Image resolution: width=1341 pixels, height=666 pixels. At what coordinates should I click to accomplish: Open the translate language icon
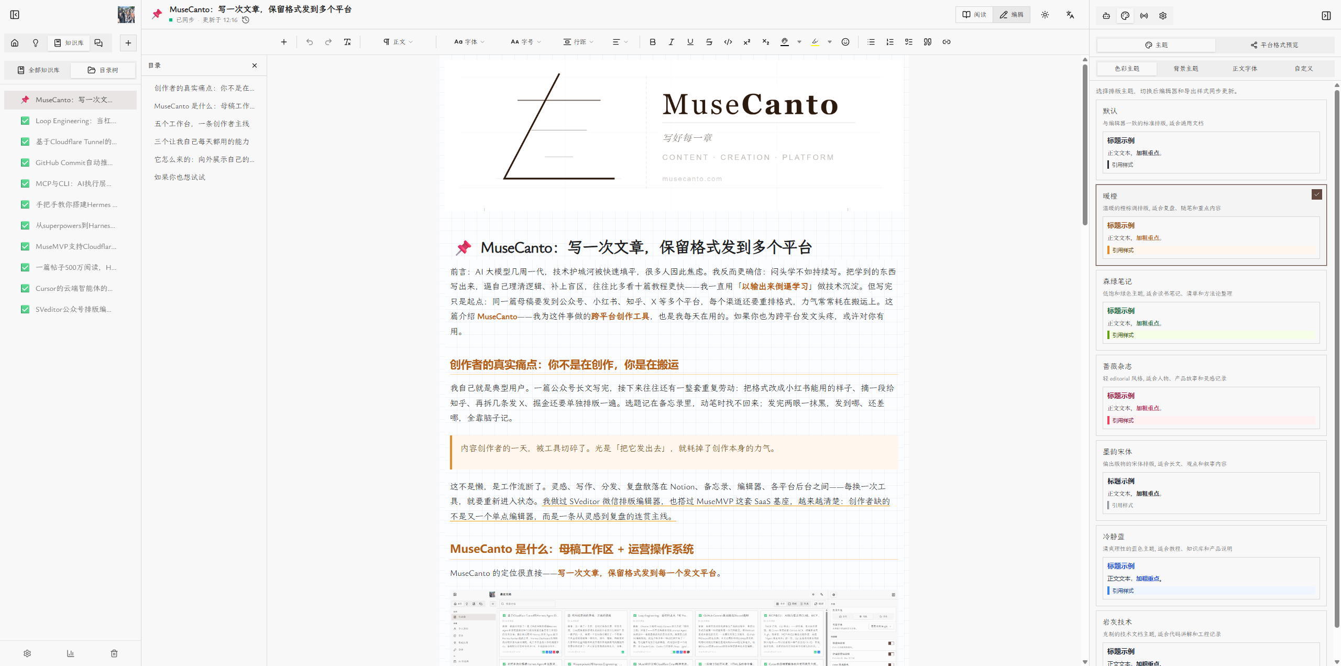(x=1070, y=15)
